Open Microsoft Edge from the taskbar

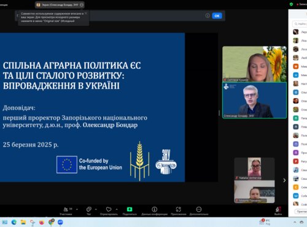(14, 222)
